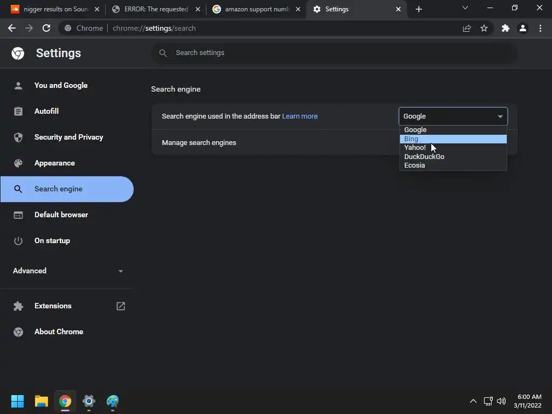The width and height of the screenshot is (552, 414).
Task: Open Security and Privacy section
Action: point(67,137)
